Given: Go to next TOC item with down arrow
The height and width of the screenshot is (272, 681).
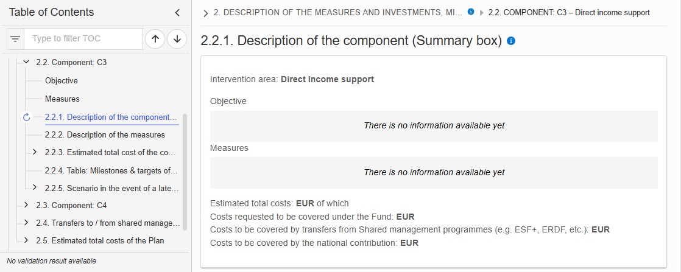Looking at the screenshot, I should coord(177,39).
